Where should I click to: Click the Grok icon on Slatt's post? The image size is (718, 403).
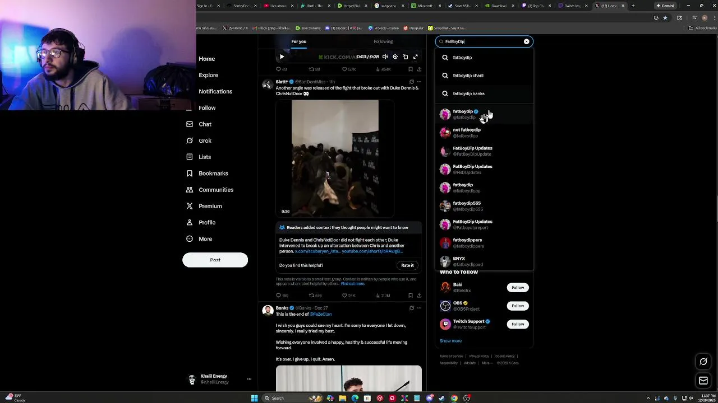(411, 82)
